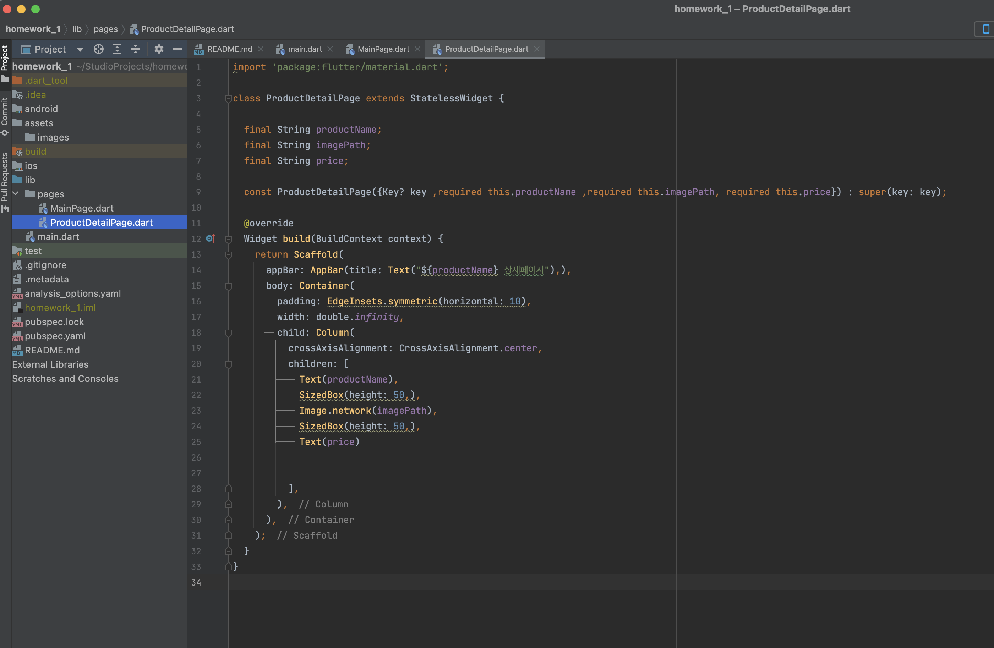Image resolution: width=994 pixels, height=648 pixels.
Task: Collapse the pages folder in project tree
Action: 16,194
